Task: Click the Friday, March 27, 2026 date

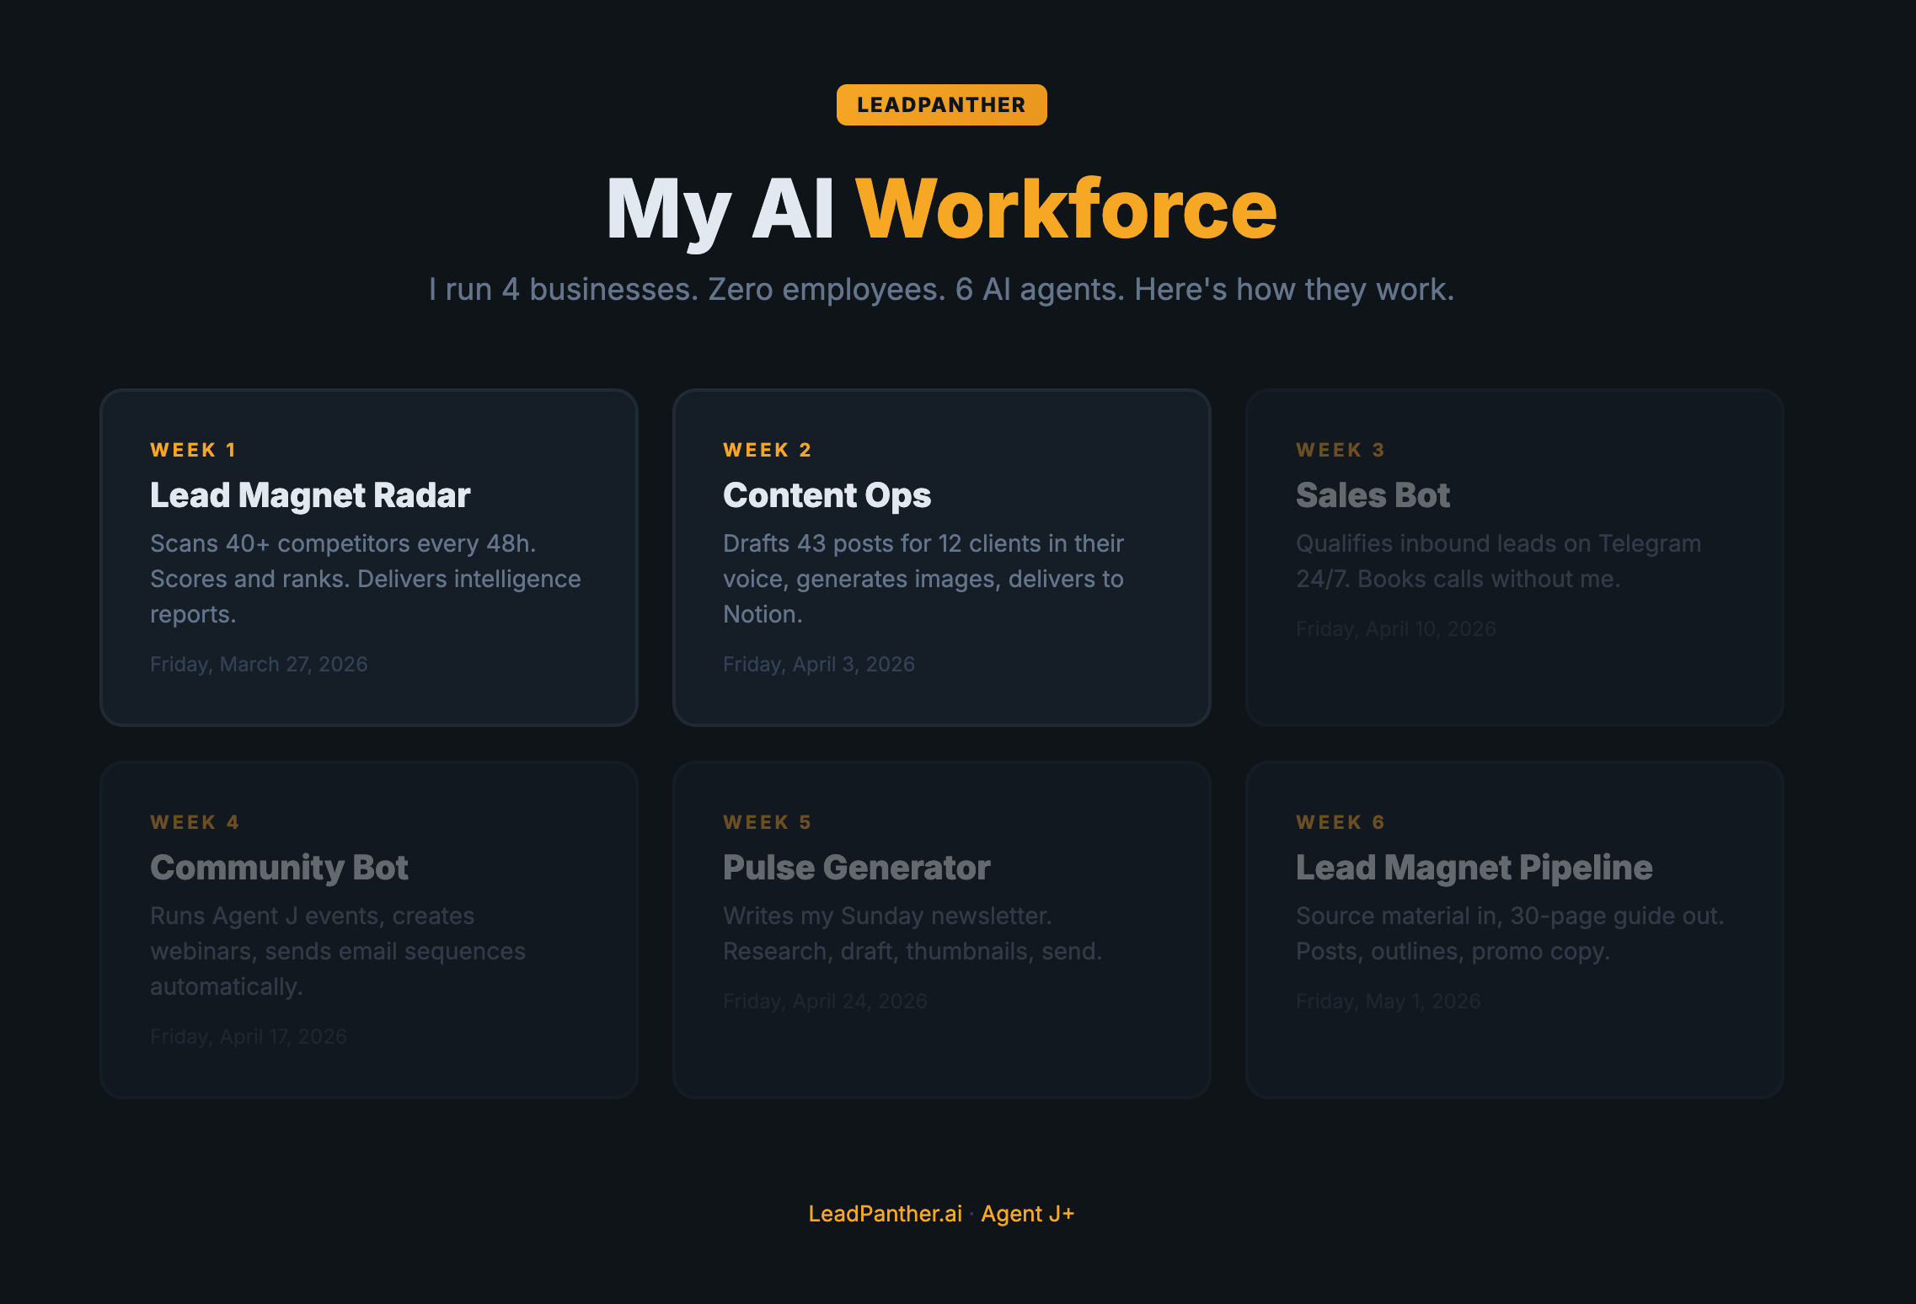Action: tap(259, 665)
